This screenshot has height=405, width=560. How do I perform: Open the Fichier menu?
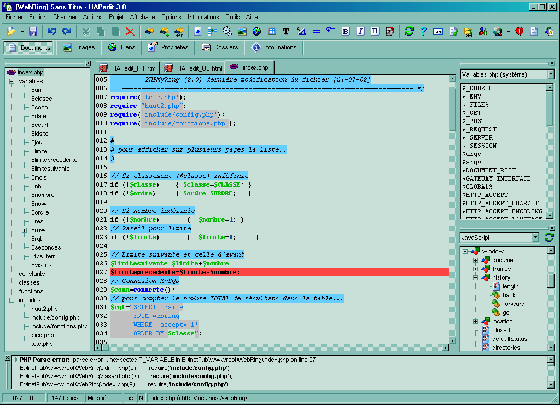[14, 17]
